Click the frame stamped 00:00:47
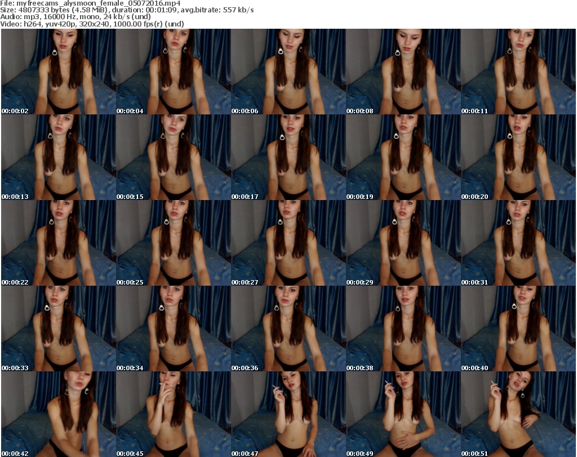Image resolution: width=577 pixels, height=457 pixels. (288, 414)
